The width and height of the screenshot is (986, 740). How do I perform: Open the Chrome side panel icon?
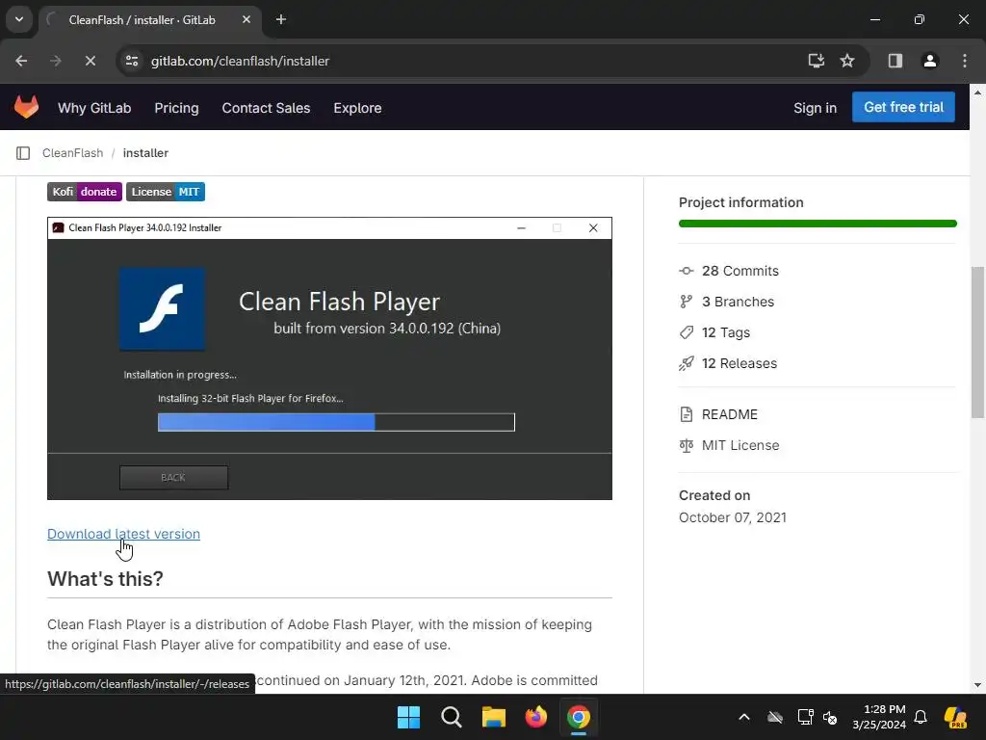[x=895, y=61]
